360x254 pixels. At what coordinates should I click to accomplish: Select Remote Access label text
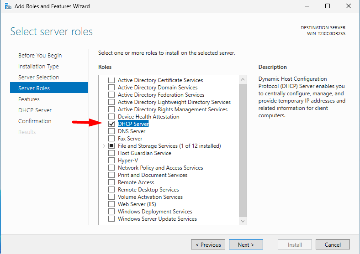point(136,182)
